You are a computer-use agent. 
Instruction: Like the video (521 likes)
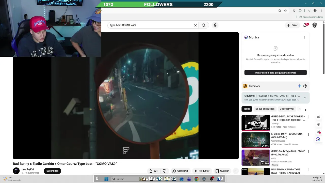pyautogui.click(x=153, y=171)
